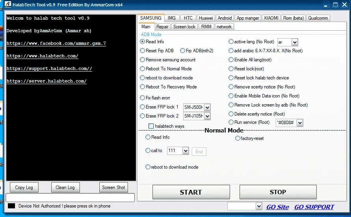Switch to the SAMSUNG tab
351x217 pixels.
point(150,18)
